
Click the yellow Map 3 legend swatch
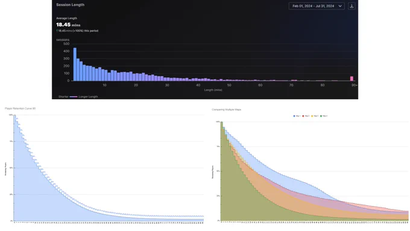[312, 116]
